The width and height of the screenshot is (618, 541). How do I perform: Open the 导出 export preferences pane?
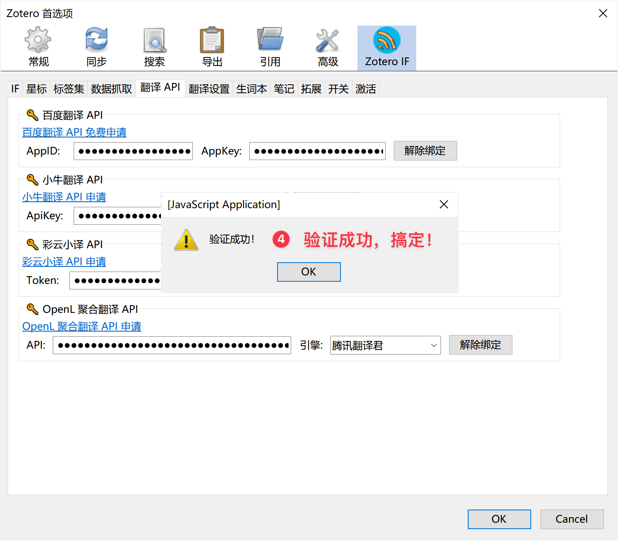pos(212,48)
